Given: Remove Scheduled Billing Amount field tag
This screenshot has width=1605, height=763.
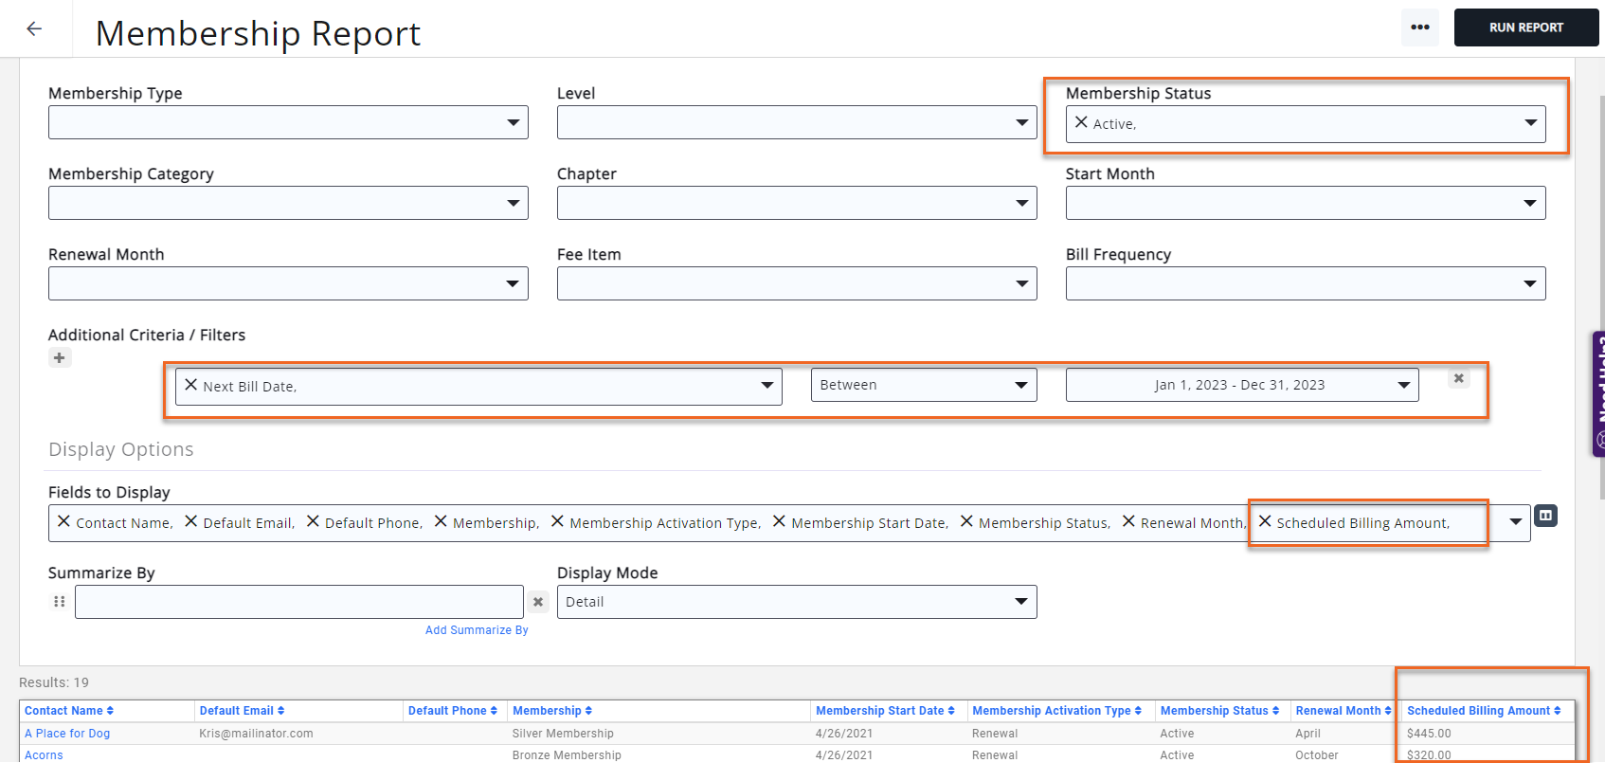Looking at the screenshot, I should click(x=1265, y=522).
